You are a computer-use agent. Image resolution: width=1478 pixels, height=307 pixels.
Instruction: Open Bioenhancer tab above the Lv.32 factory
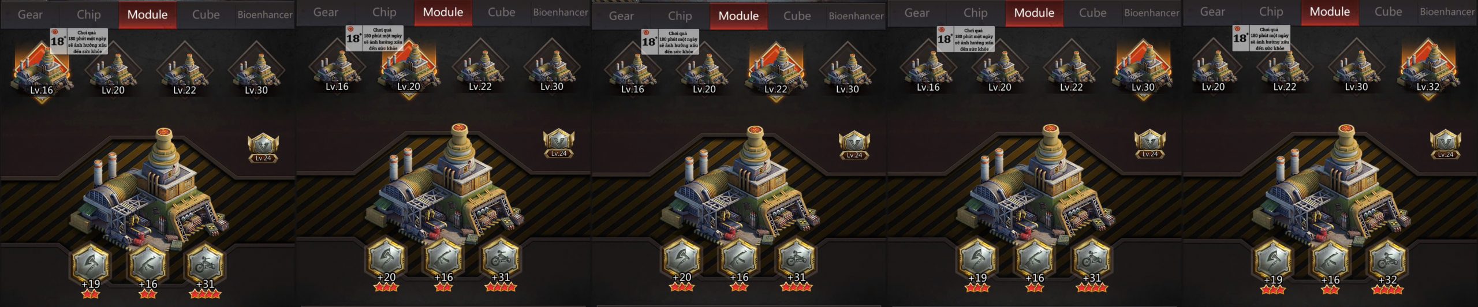click(1447, 12)
